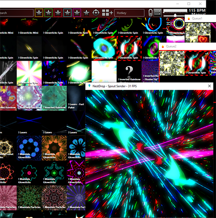Click the thumb of the lower toolbar slider
Viewport: 216px width, 218px height.
pos(175,15)
